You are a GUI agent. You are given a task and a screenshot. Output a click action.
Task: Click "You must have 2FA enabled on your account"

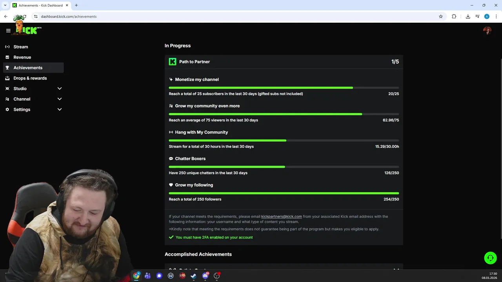coord(214,237)
